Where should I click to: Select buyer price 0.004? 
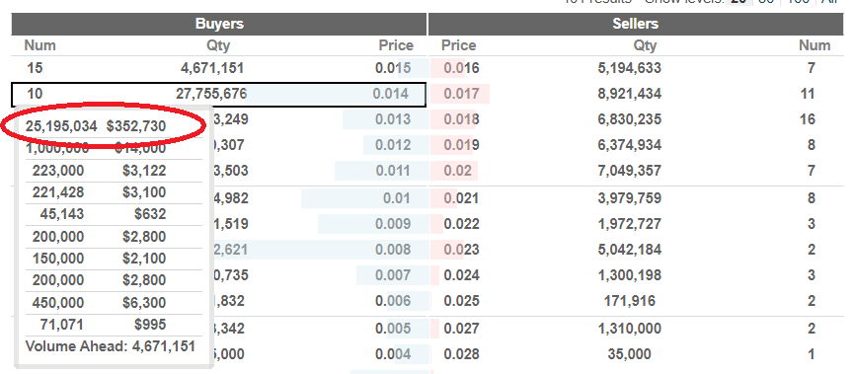coord(393,354)
